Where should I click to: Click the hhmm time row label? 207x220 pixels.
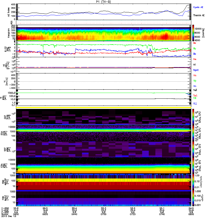click(x=4, y=214)
